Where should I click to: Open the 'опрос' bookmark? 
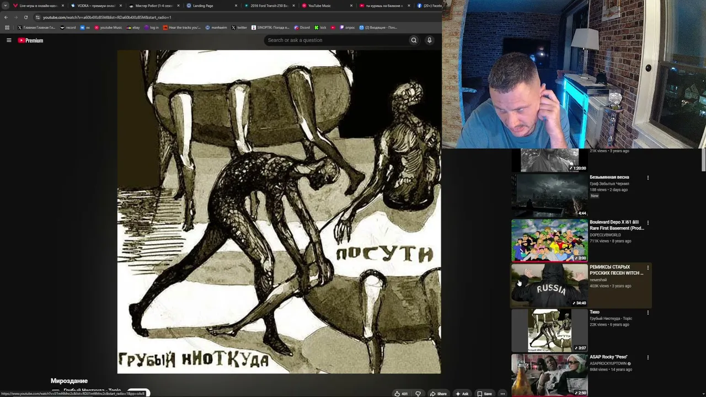pyautogui.click(x=347, y=28)
